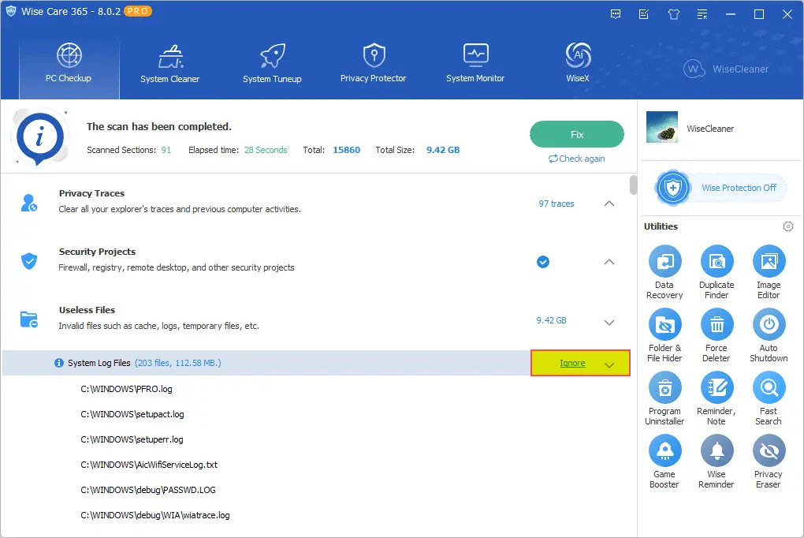Open Privacy Eraser utility

pyautogui.click(x=769, y=462)
